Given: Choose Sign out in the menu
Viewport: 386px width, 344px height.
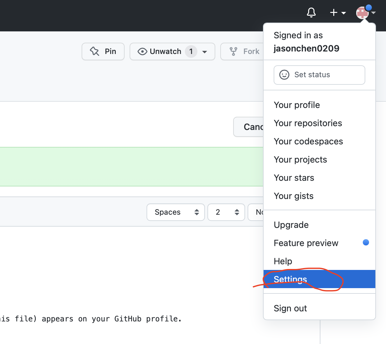Looking at the screenshot, I should (x=290, y=308).
